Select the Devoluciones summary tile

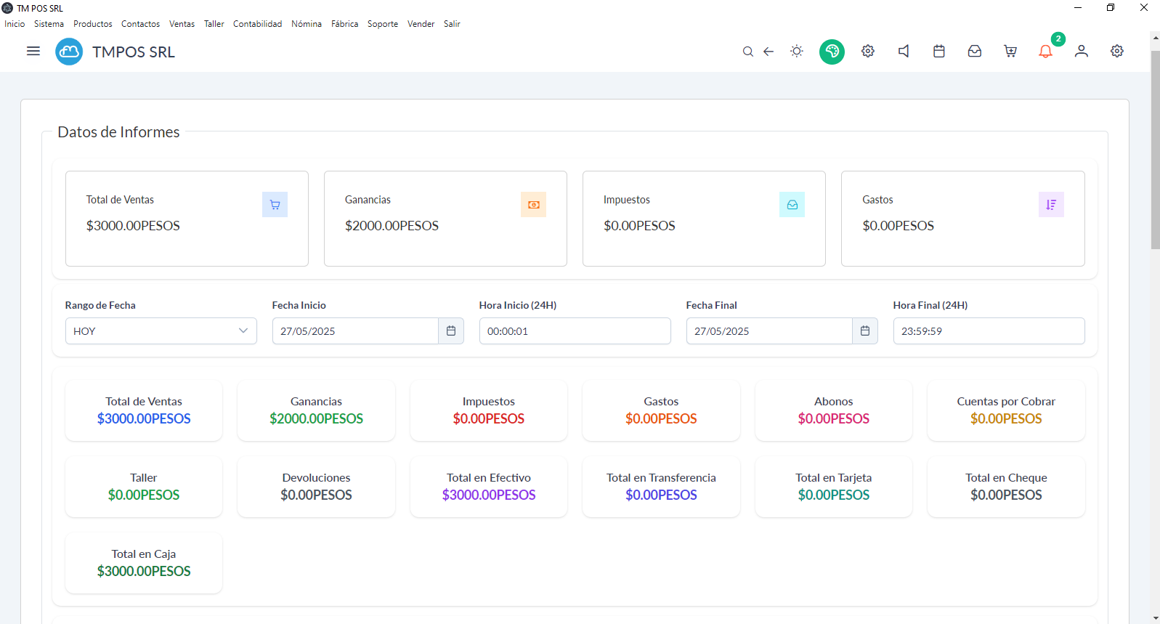coord(316,487)
